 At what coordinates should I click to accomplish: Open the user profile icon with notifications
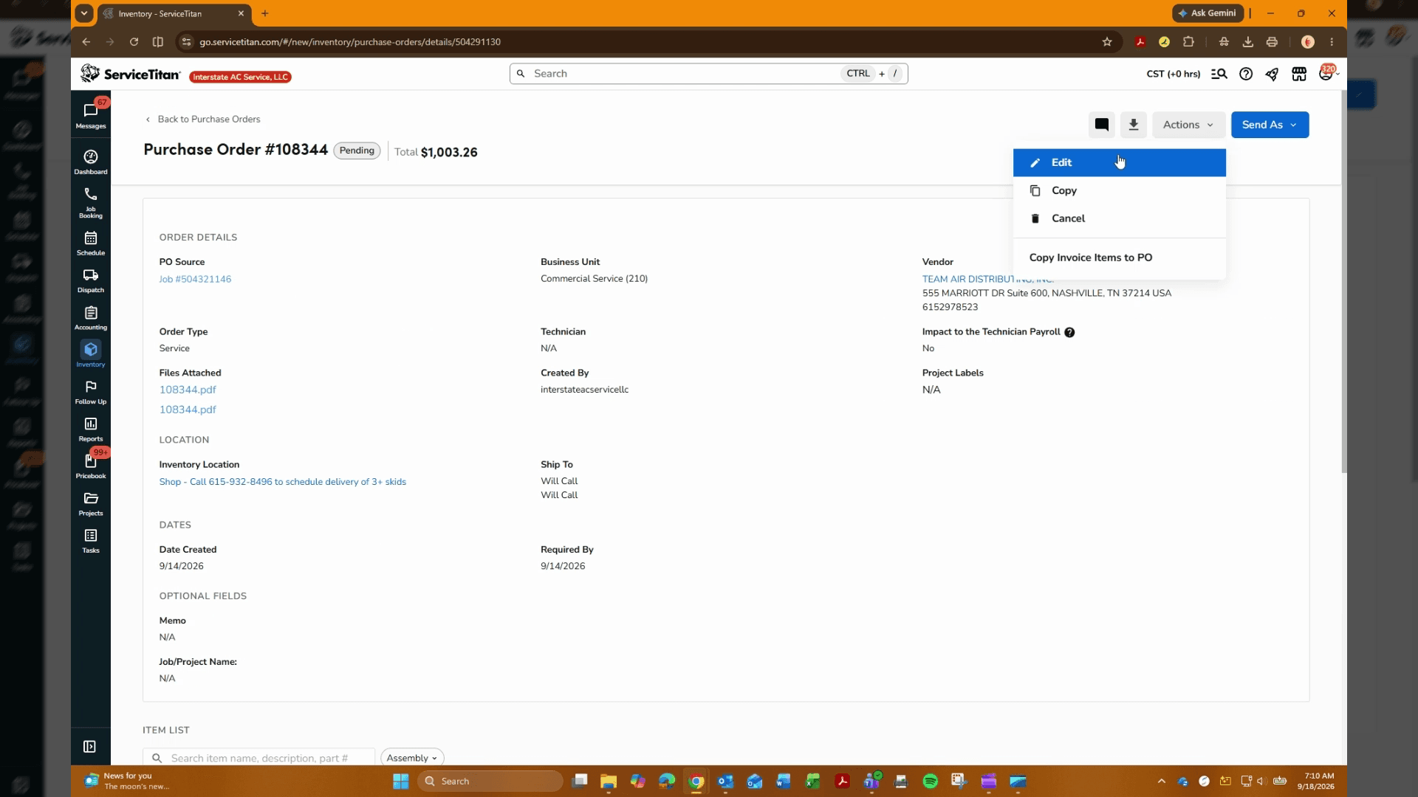[x=1326, y=73]
